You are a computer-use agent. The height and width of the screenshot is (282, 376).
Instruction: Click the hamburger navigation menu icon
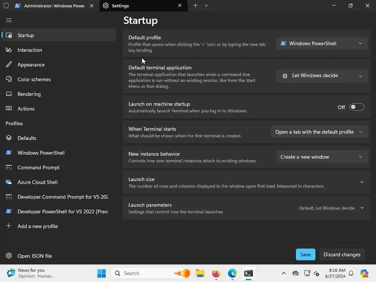9,20
